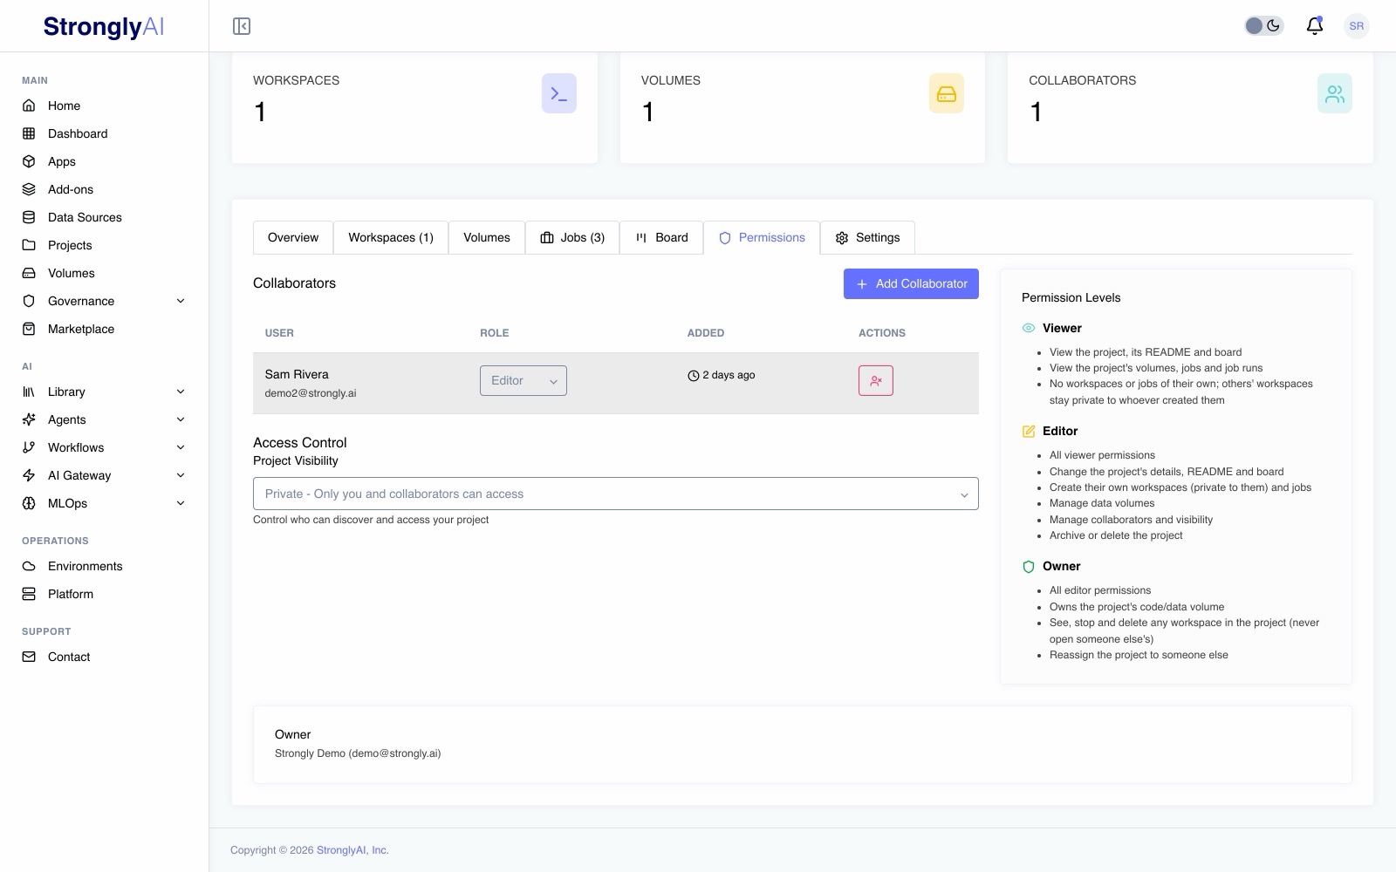
Task: Switch to Jobs (3) tab
Action: pyautogui.click(x=572, y=237)
